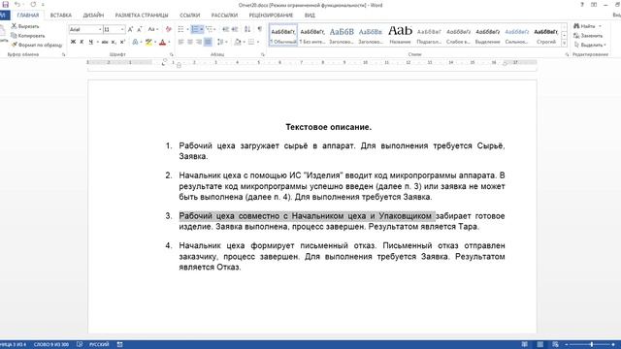The image size is (621, 349).
Task: Move the zoom slider in the status bar
Action: point(591,344)
